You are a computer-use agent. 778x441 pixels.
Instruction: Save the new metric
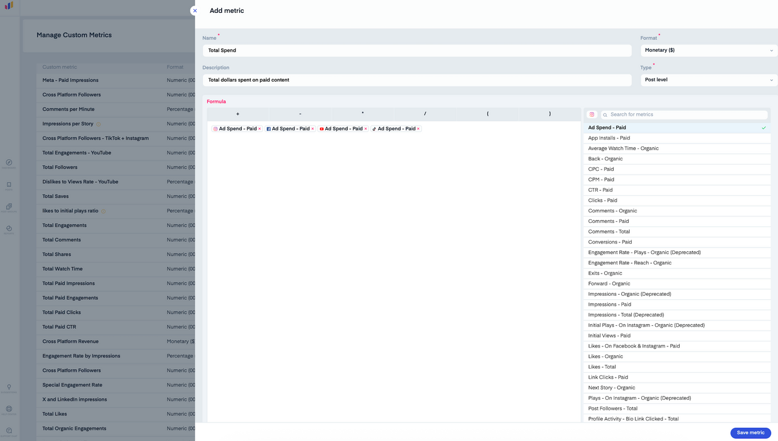tap(750, 433)
